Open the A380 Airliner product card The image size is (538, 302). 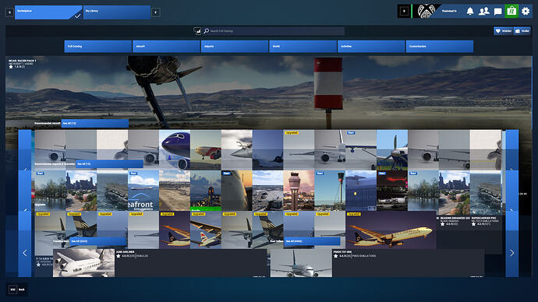160,263
